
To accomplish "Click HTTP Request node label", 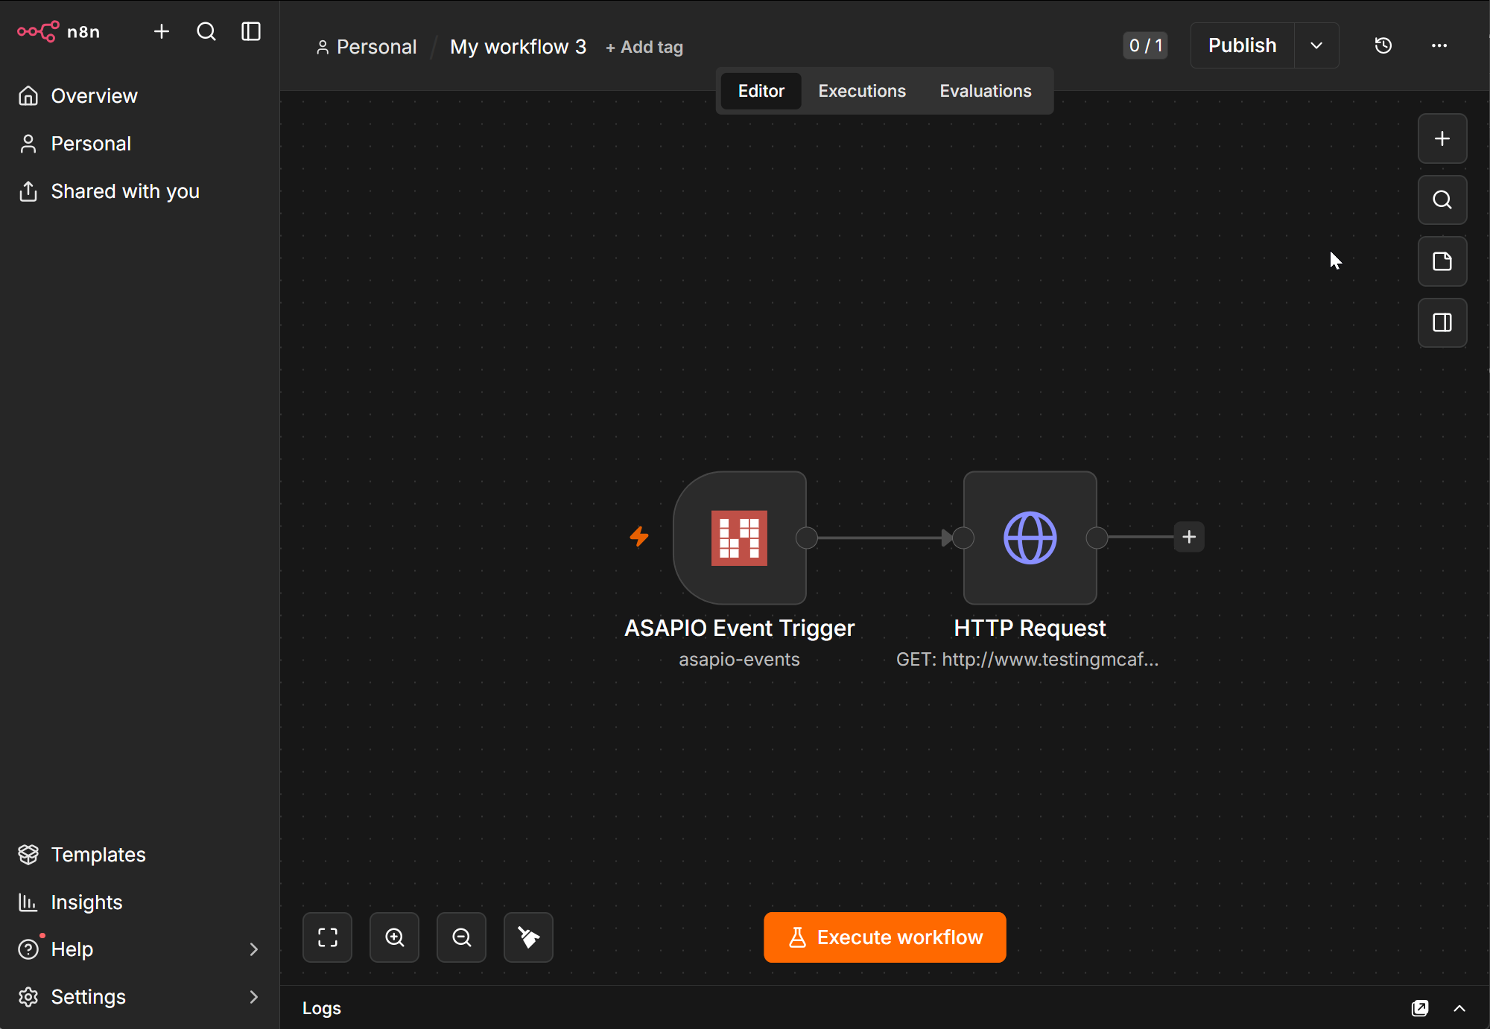I will (x=1030, y=628).
